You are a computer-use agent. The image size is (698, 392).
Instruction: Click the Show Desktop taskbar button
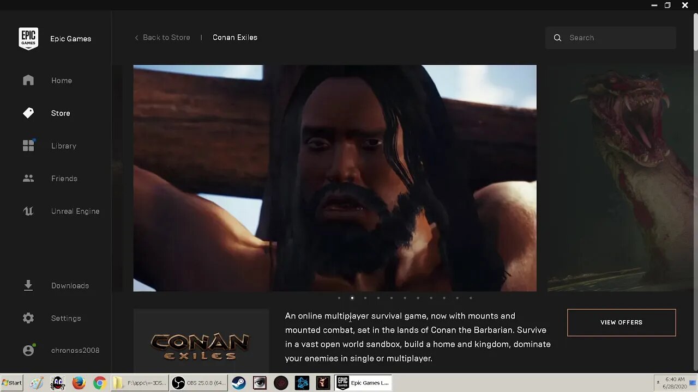(x=693, y=383)
